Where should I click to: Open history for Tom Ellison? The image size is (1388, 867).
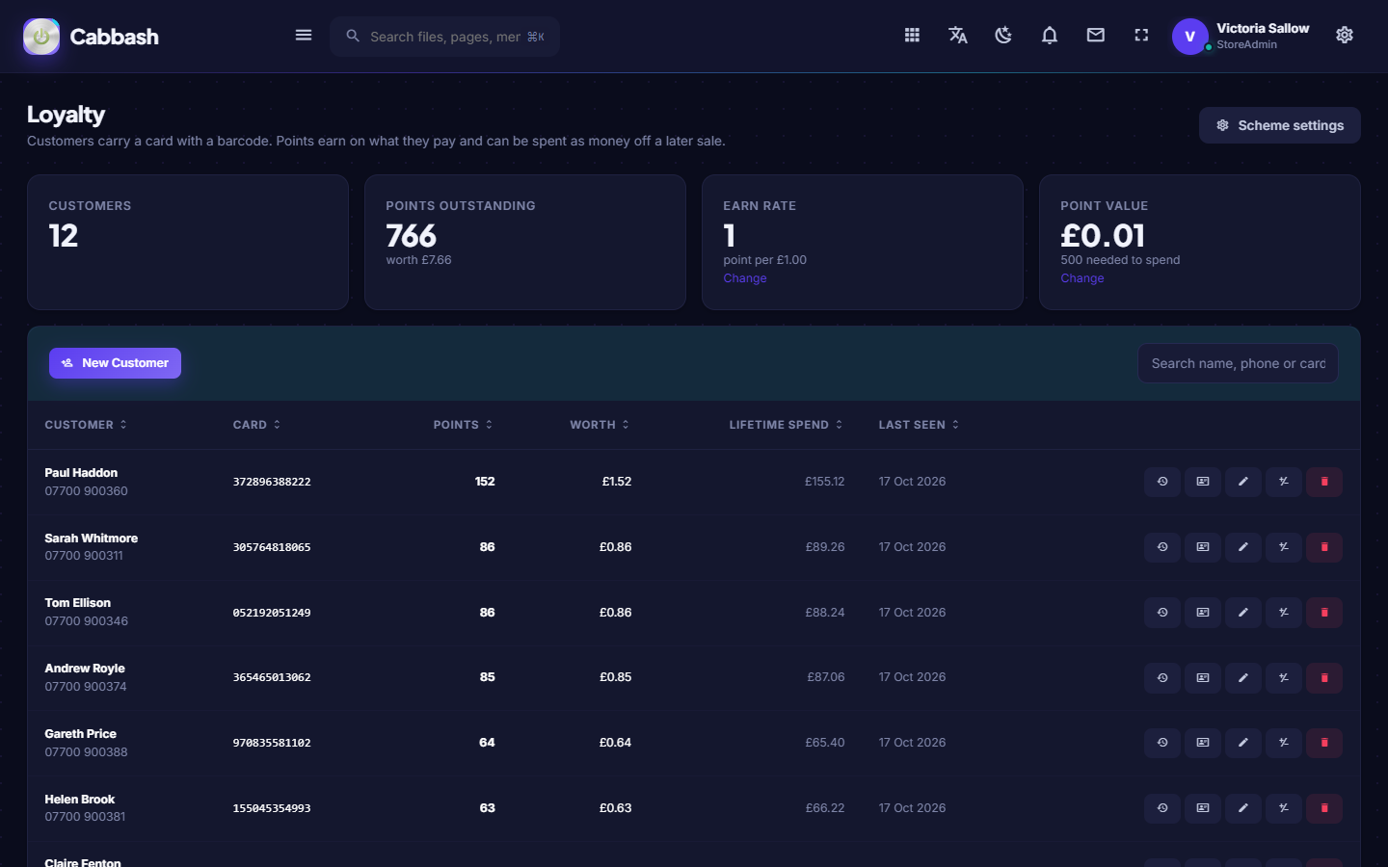click(x=1162, y=613)
